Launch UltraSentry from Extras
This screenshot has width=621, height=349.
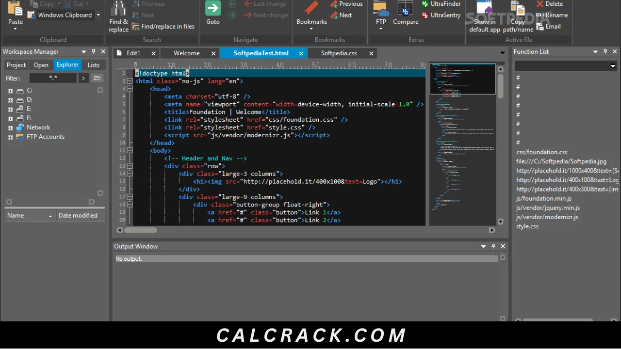441,15
